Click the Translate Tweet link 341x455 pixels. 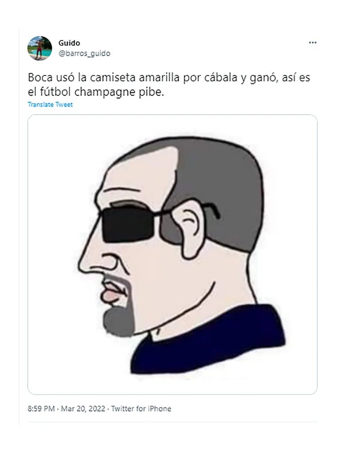tap(50, 104)
